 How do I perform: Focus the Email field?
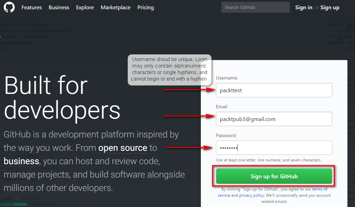(274, 119)
